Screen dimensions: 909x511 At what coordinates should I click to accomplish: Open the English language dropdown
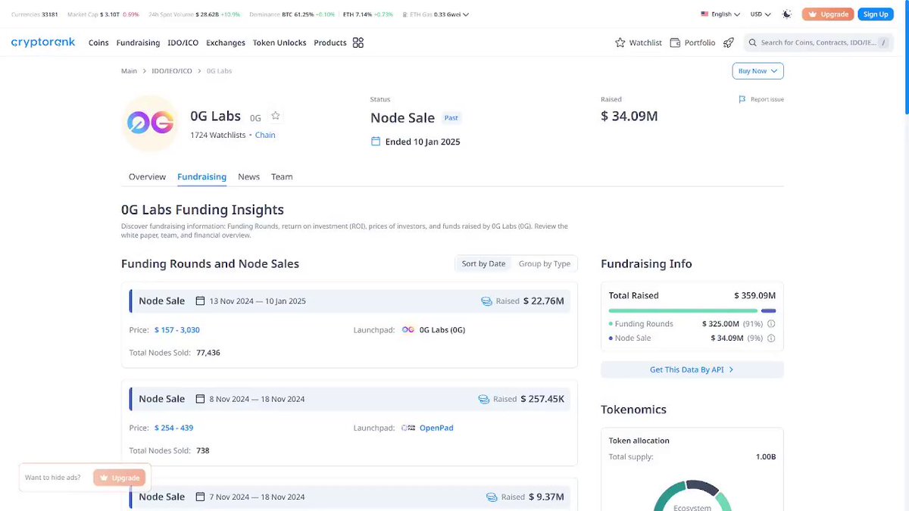[720, 14]
